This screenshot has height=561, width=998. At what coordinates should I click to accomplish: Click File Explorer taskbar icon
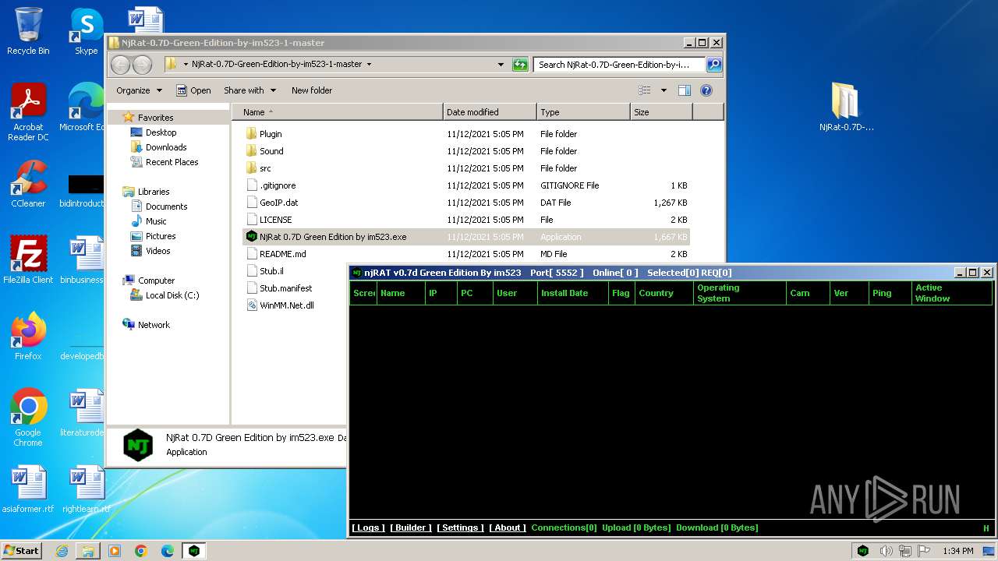[x=87, y=551]
